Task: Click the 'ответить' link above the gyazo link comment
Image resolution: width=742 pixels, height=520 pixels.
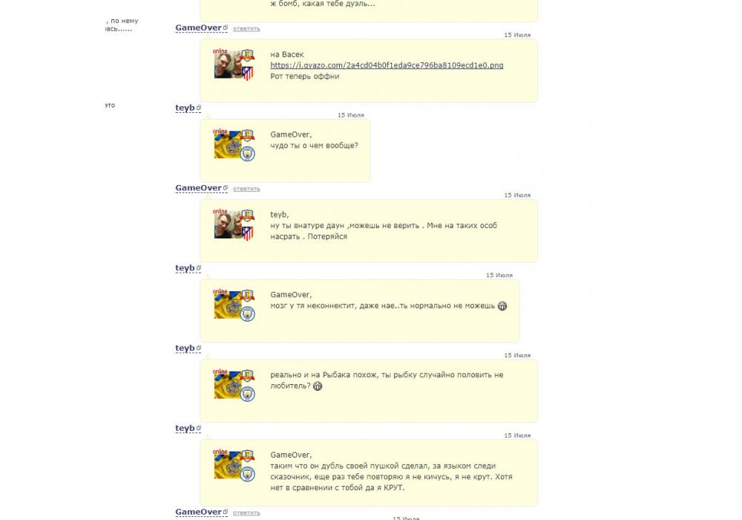Action: tap(246, 29)
